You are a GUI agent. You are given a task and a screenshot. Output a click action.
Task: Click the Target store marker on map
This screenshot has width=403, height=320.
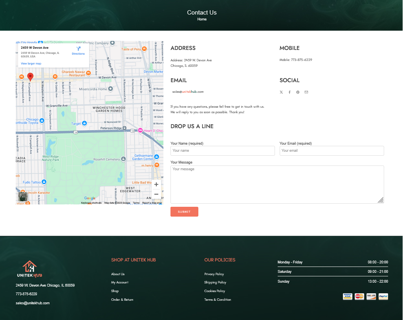(84, 123)
